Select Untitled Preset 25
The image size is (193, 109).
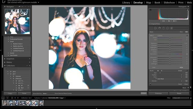click(x=18, y=48)
